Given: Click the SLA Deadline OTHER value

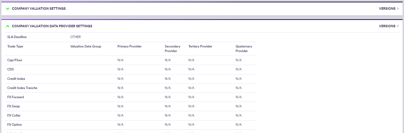Looking at the screenshot, I should click(75, 37).
